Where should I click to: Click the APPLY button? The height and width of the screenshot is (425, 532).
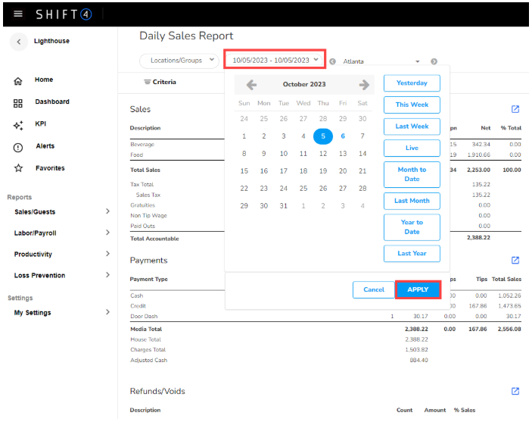click(418, 289)
